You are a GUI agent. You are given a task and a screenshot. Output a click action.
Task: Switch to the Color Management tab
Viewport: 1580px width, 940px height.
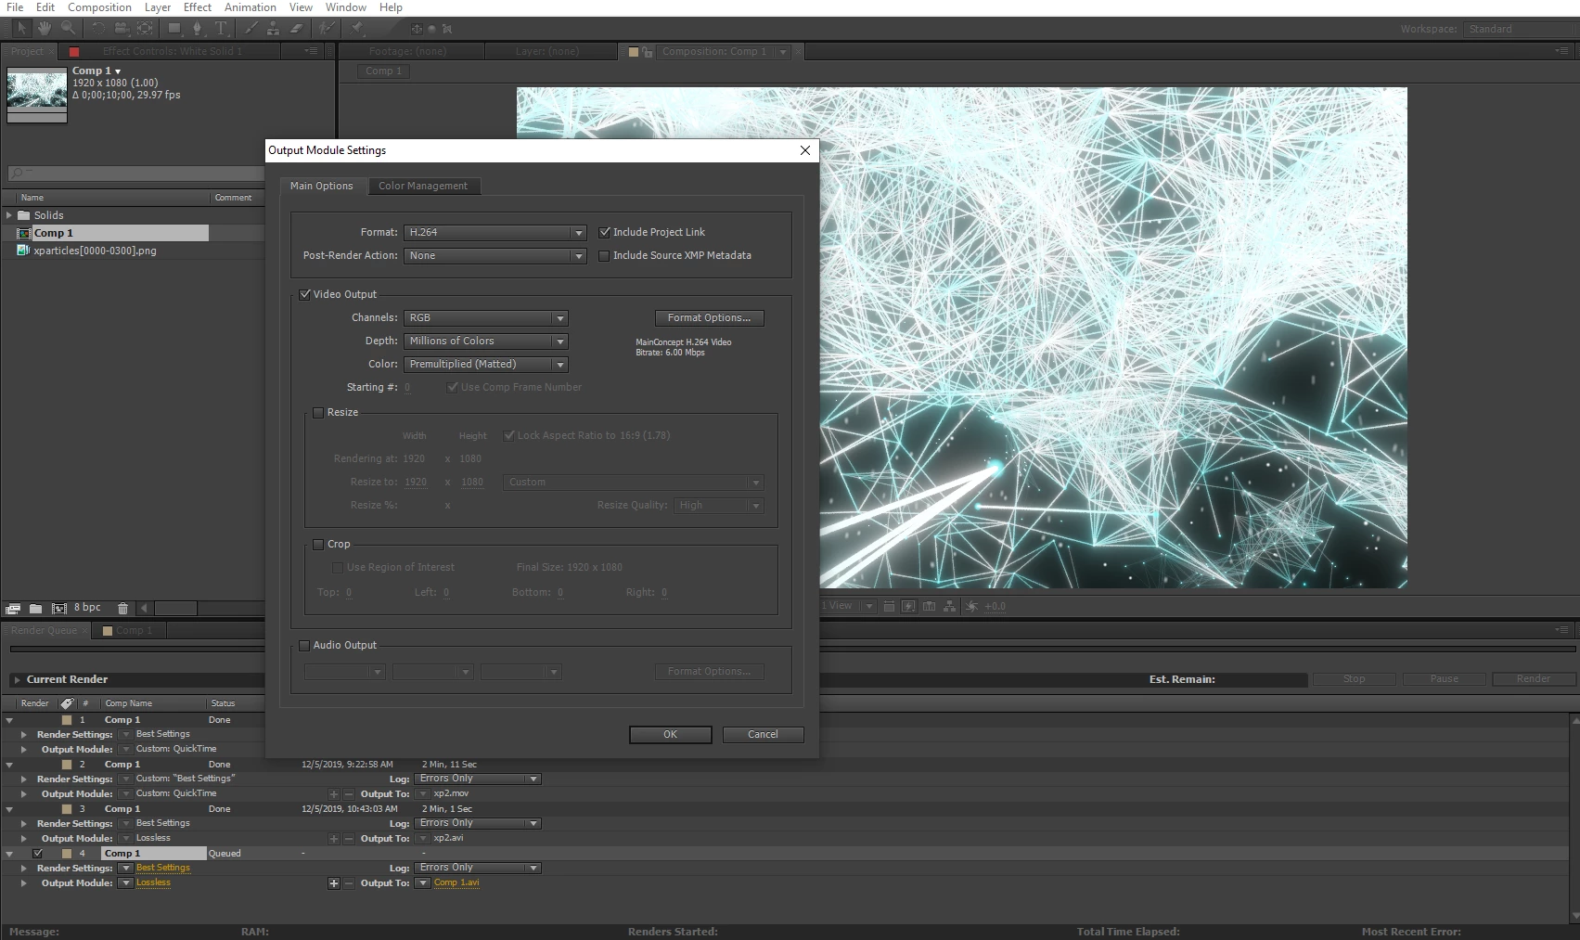click(x=423, y=186)
